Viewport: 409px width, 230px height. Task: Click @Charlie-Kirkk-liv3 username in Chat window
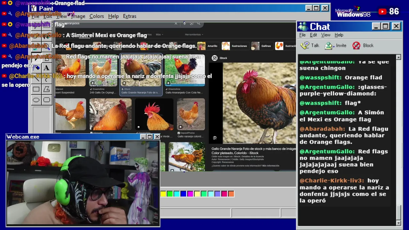332,181
